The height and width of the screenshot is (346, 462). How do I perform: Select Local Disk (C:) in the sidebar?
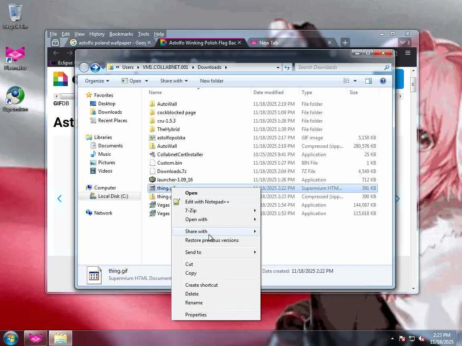coord(113,196)
